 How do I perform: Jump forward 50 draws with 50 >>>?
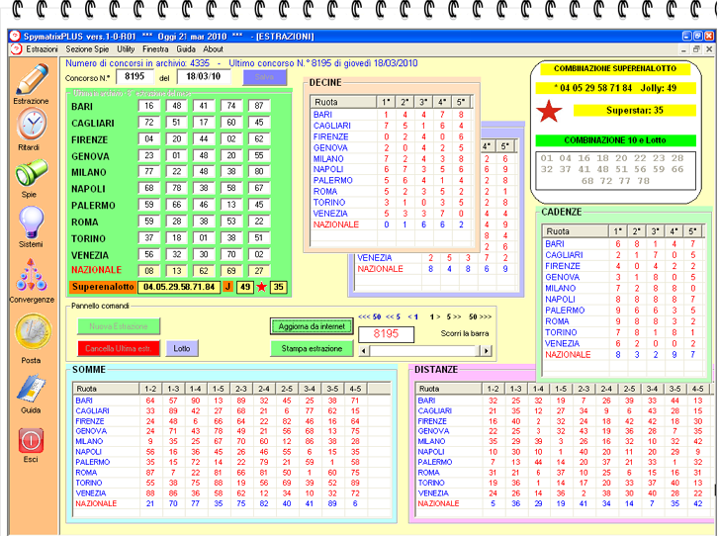point(480,316)
